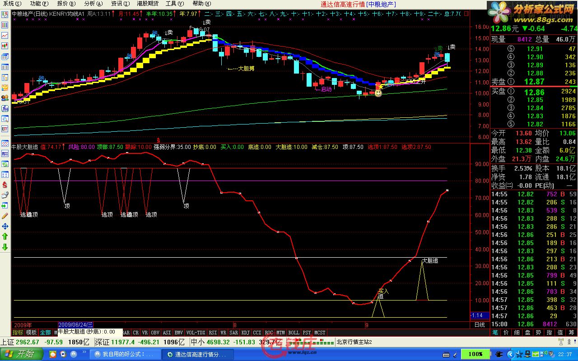Select the 全部 tab at bottom
Screen dimensions: 578x361
45,332
